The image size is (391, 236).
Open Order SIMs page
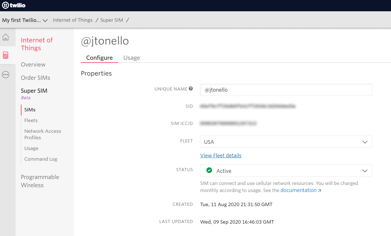tap(35, 78)
